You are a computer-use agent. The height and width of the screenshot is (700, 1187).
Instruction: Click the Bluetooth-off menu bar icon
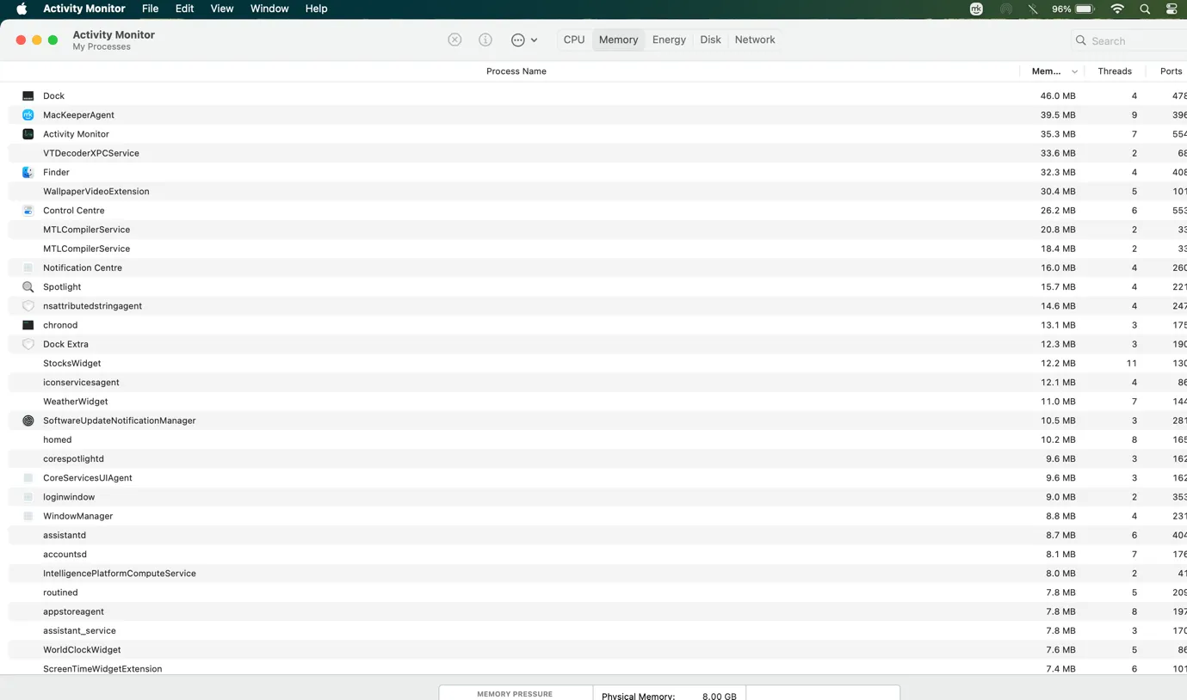[1033, 9]
